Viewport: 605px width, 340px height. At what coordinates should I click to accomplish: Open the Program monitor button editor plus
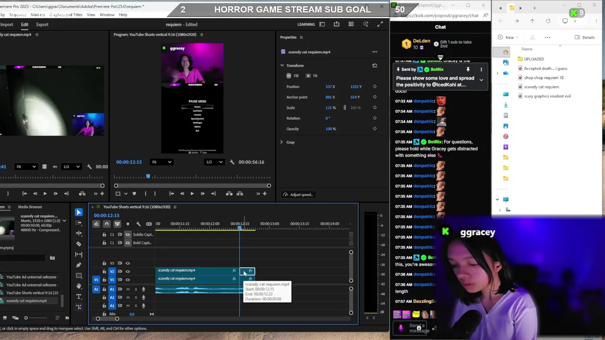[264, 194]
